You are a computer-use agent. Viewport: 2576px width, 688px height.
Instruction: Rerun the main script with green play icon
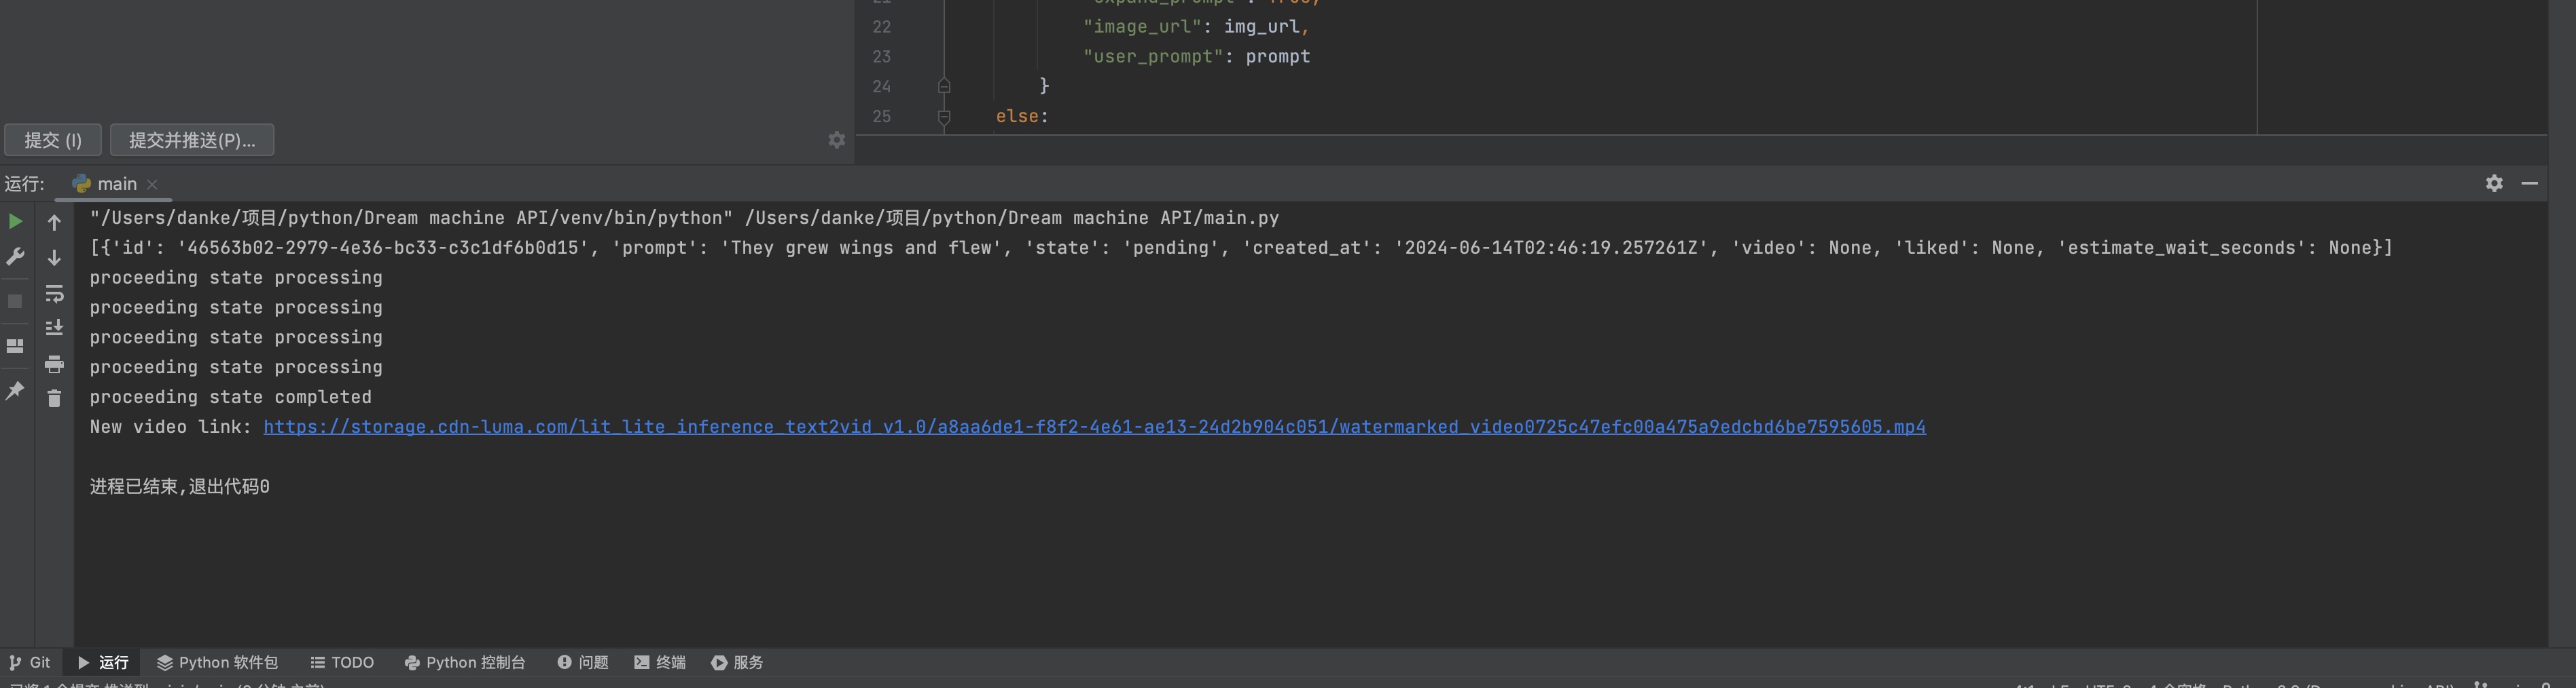pyautogui.click(x=15, y=222)
